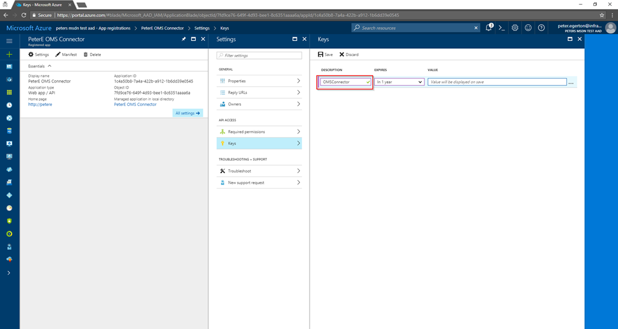618x329 pixels.
Task: Click the feedback smiley icon
Action: pyautogui.click(x=528, y=28)
